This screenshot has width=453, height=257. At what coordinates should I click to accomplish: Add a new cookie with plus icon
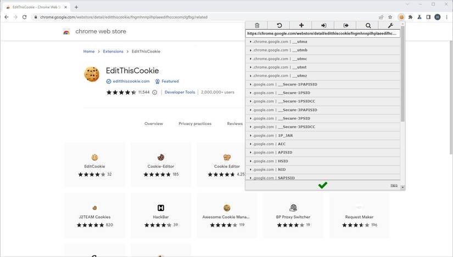point(301,25)
